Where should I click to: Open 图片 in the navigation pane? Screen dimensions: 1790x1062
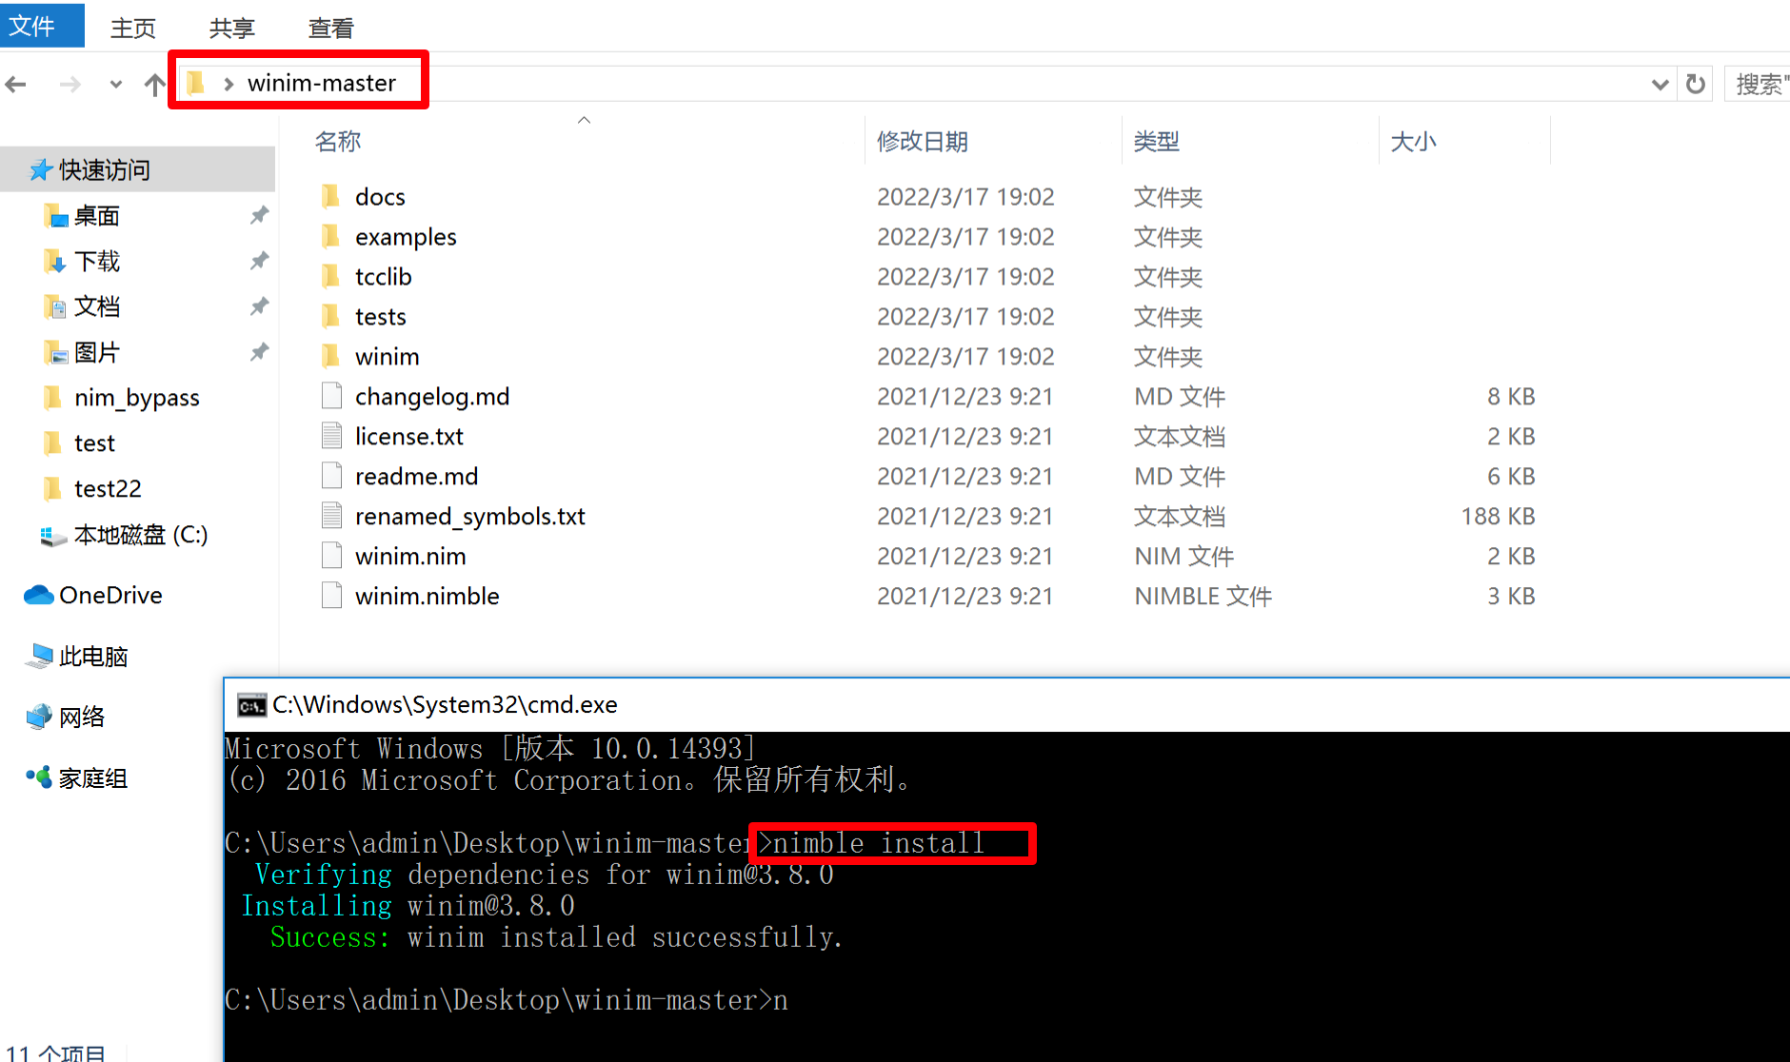(x=96, y=353)
